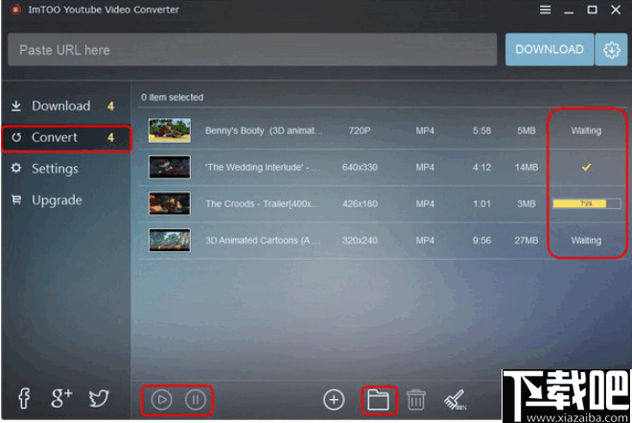Select The Wedding Interlude thumbnail
The height and width of the screenshot is (423, 632).
[x=170, y=167]
